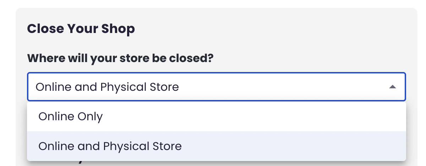Click the first item in the options list
Image resolution: width=426 pixels, height=166 pixels.
pyautogui.click(x=217, y=117)
